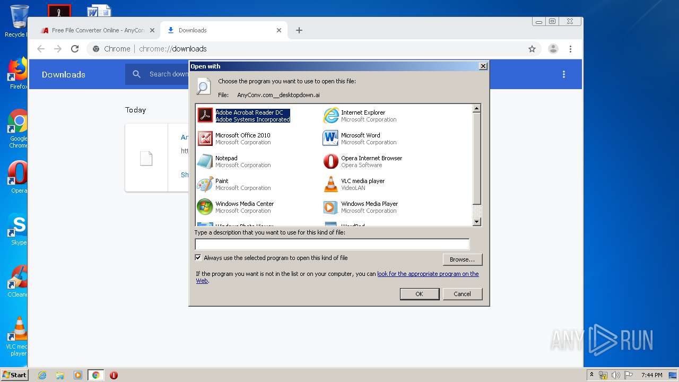679x382 pixels.
Task: Close the Downloads tab
Action: tap(279, 30)
